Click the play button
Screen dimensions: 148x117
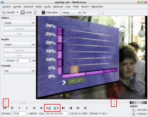click(x=5, y=108)
